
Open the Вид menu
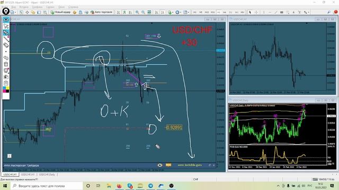[x=13, y=7]
